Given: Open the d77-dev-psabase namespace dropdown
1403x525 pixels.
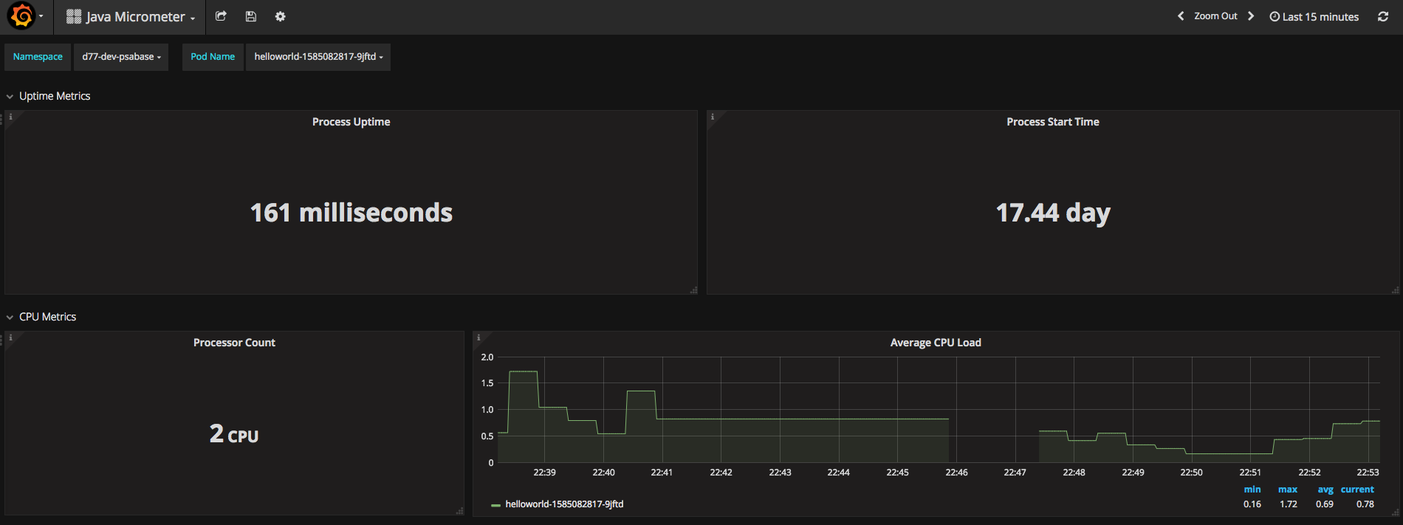Looking at the screenshot, I should [x=121, y=57].
